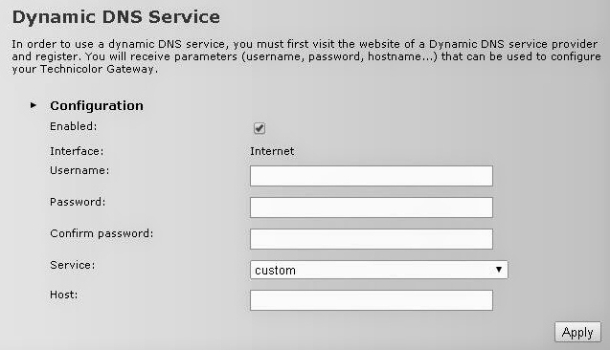Click the Password: label
The height and width of the screenshot is (350, 610).
click(x=78, y=202)
